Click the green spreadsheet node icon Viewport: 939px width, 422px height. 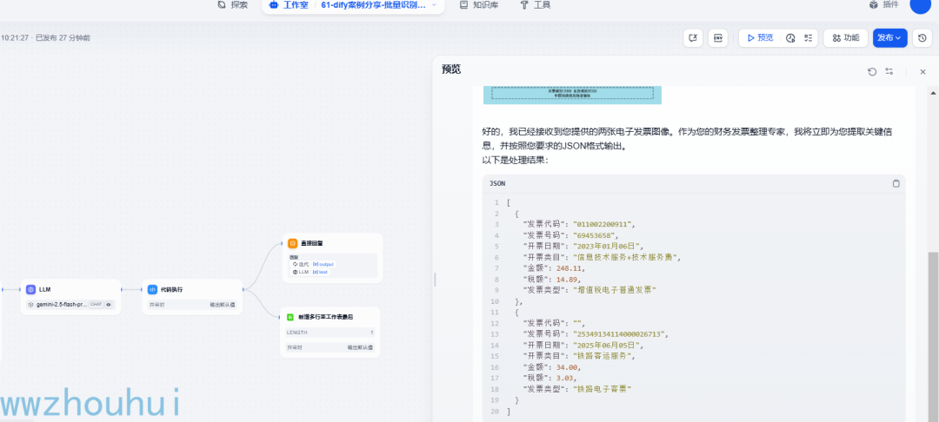click(x=290, y=317)
